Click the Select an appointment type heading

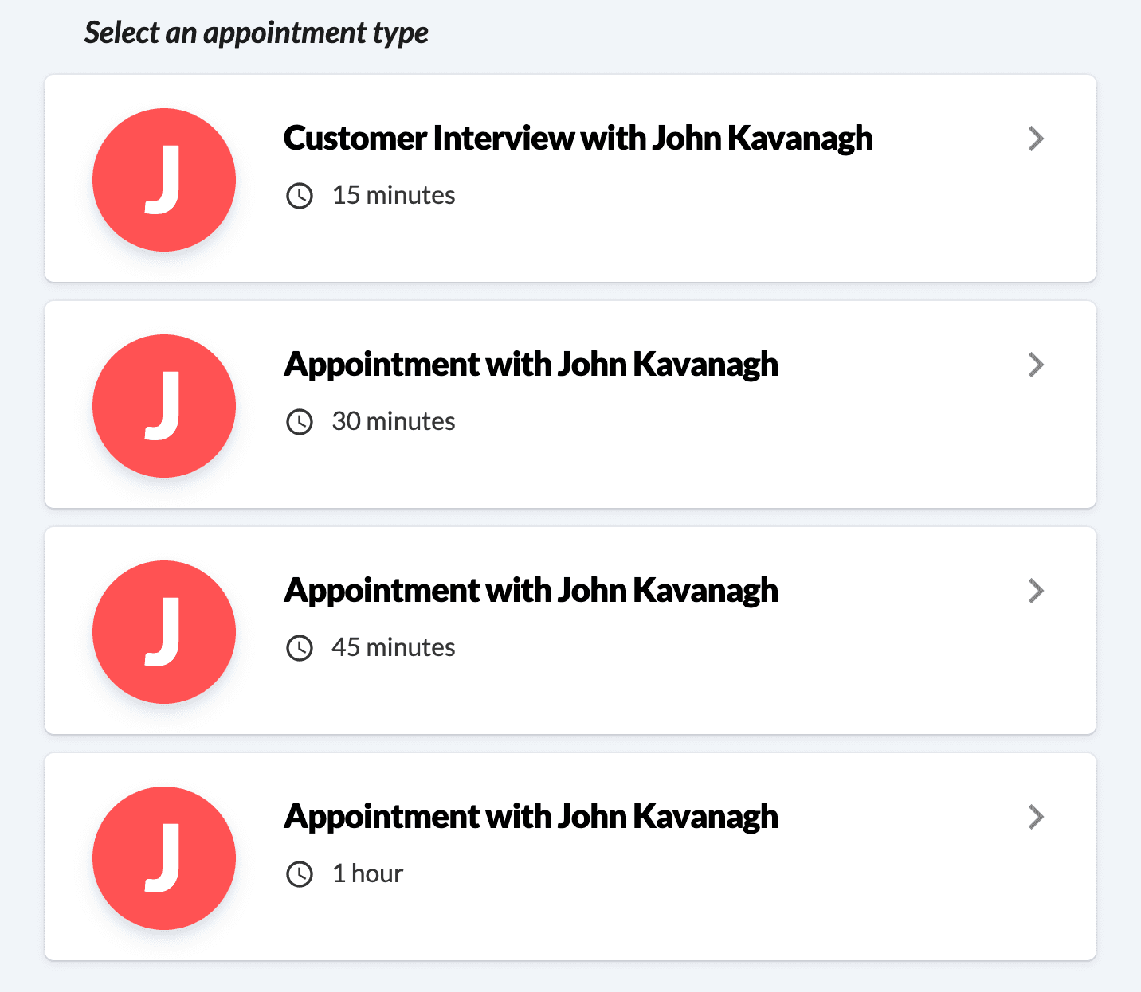257,33
